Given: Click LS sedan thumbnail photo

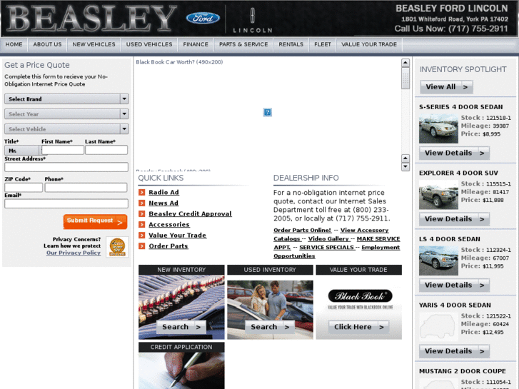Looking at the screenshot, I should click(x=438, y=261).
